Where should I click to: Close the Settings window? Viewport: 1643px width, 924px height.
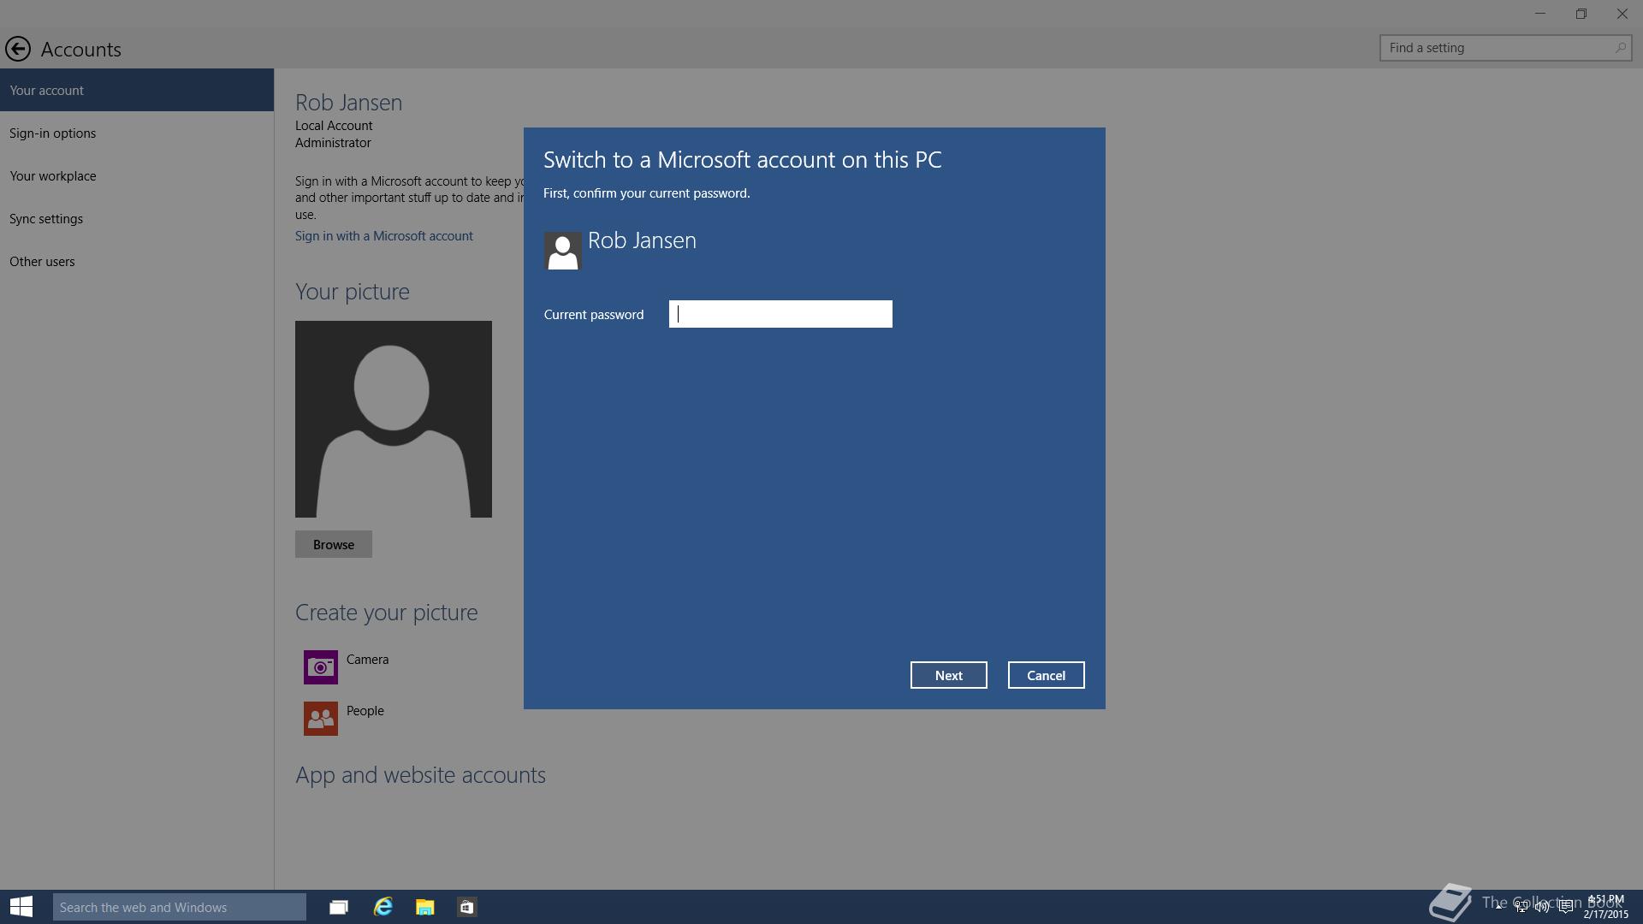[1622, 14]
